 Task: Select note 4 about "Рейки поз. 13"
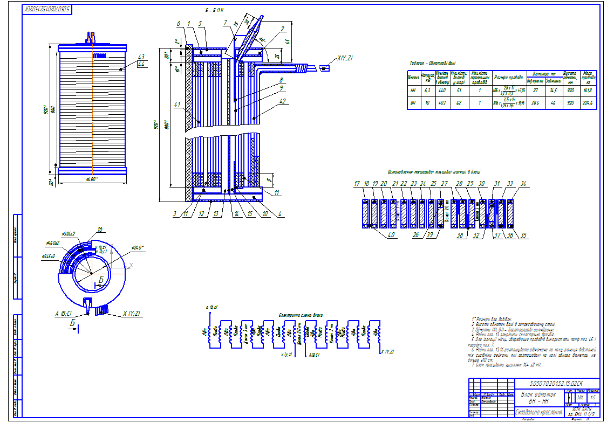click(513, 335)
